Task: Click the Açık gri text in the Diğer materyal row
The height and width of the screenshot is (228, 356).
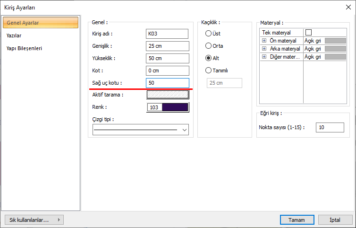Action: [x=313, y=57]
